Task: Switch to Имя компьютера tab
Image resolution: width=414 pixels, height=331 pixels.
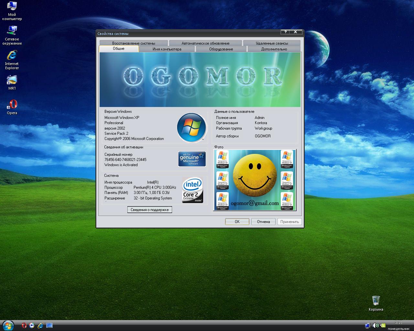Action: [167, 49]
